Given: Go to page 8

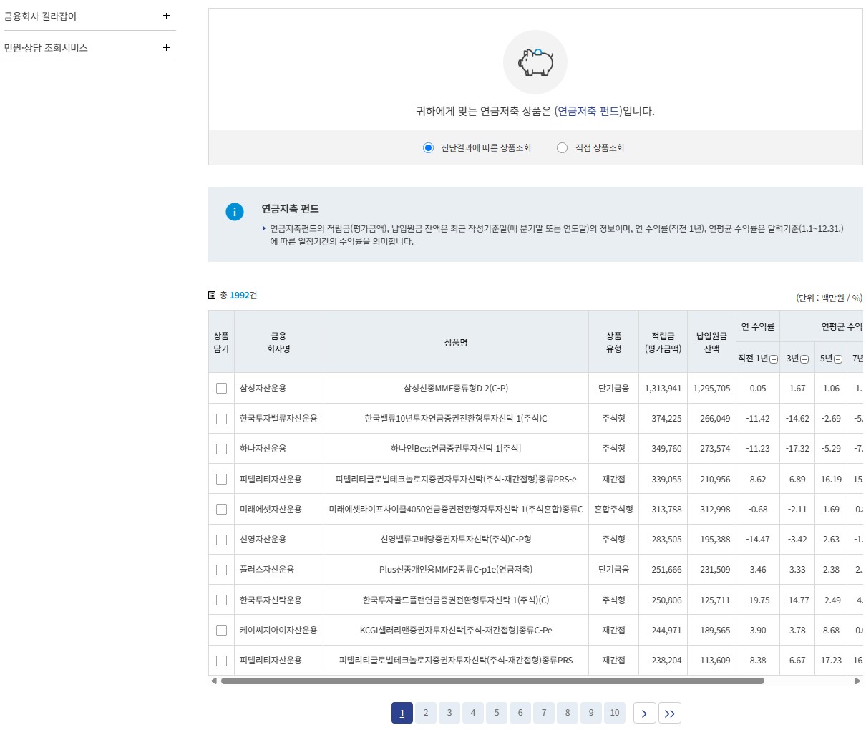Looking at the screenshot, I should 568,713.
